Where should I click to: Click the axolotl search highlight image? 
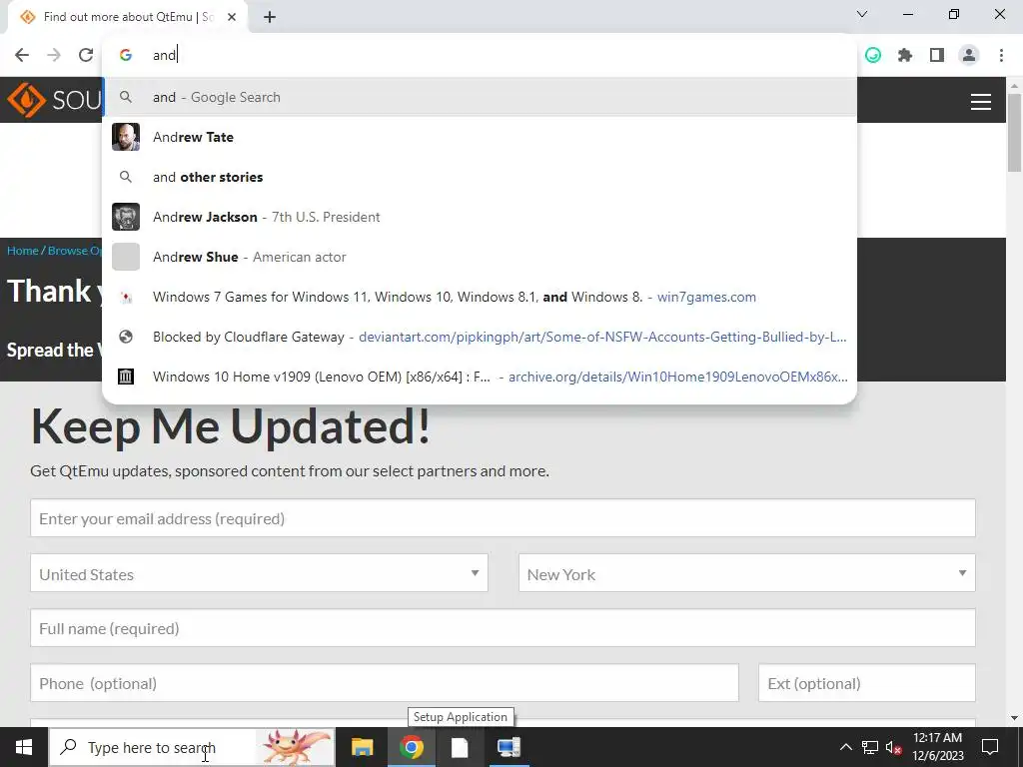tap(295, 747)
